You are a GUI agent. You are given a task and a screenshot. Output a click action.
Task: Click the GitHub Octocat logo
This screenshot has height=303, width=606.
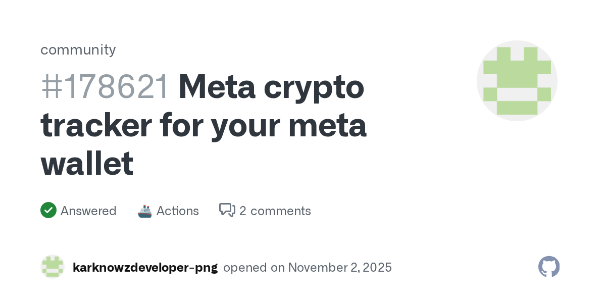tap(549, 267)
